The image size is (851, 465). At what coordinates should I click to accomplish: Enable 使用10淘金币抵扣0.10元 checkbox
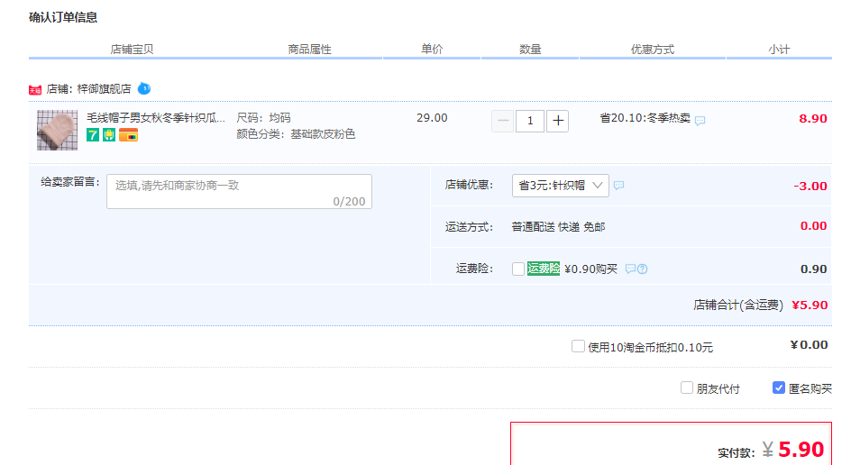click(578, 346)
